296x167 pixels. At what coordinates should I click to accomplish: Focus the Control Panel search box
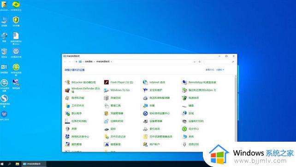tap(219, 62)
